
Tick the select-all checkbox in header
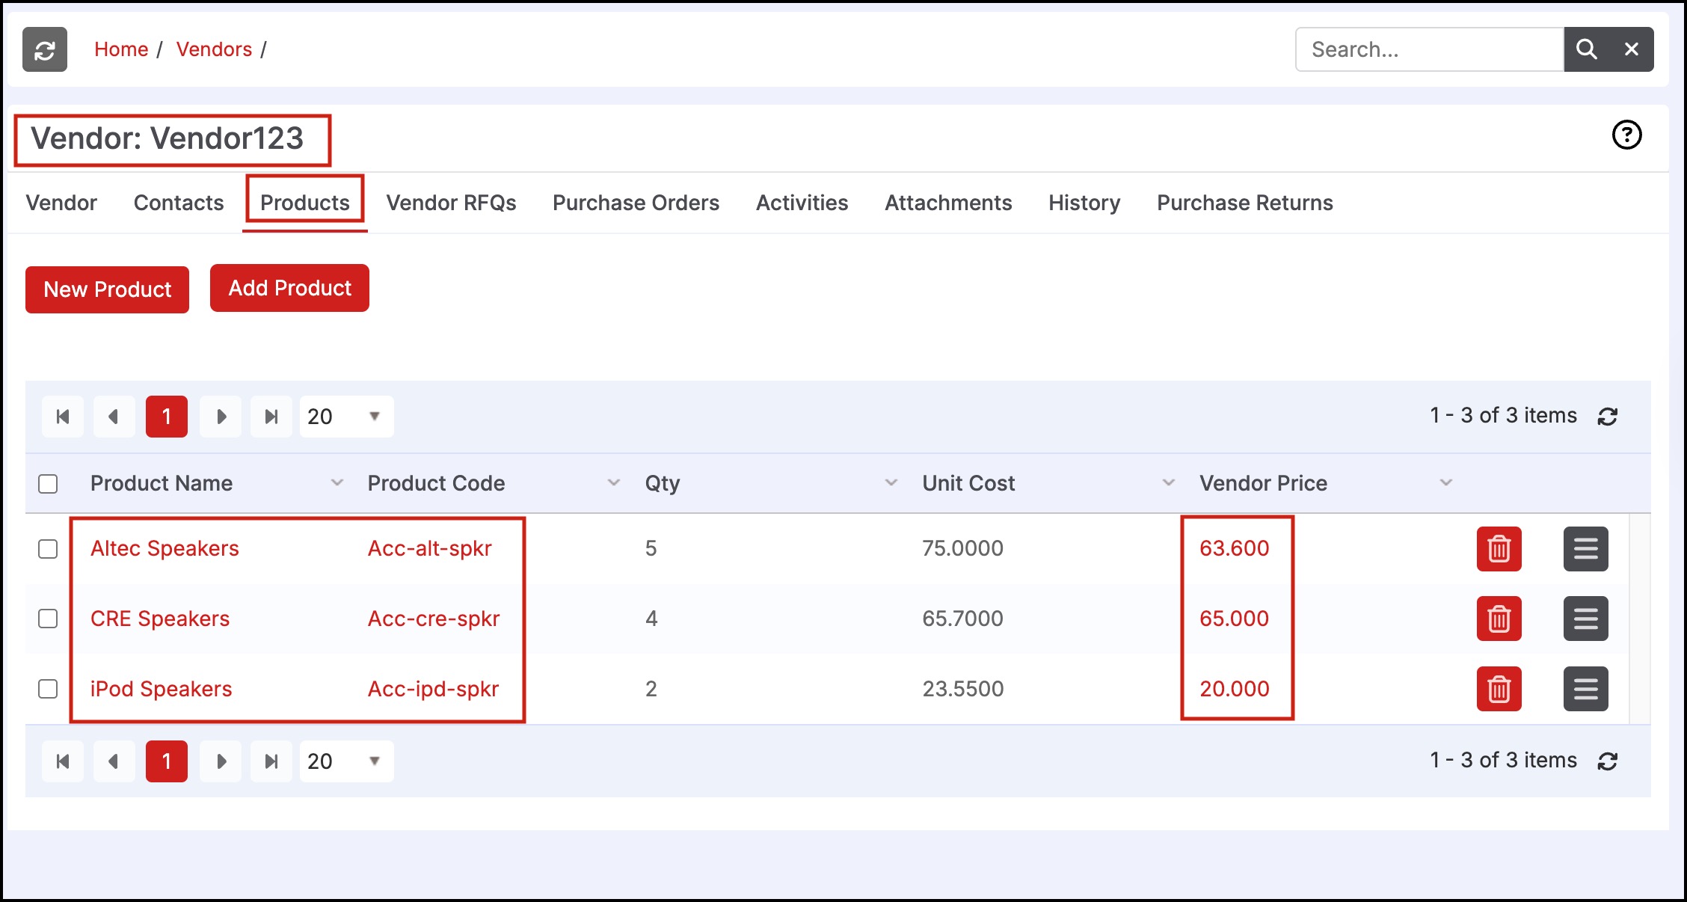[x=48, y=484]
